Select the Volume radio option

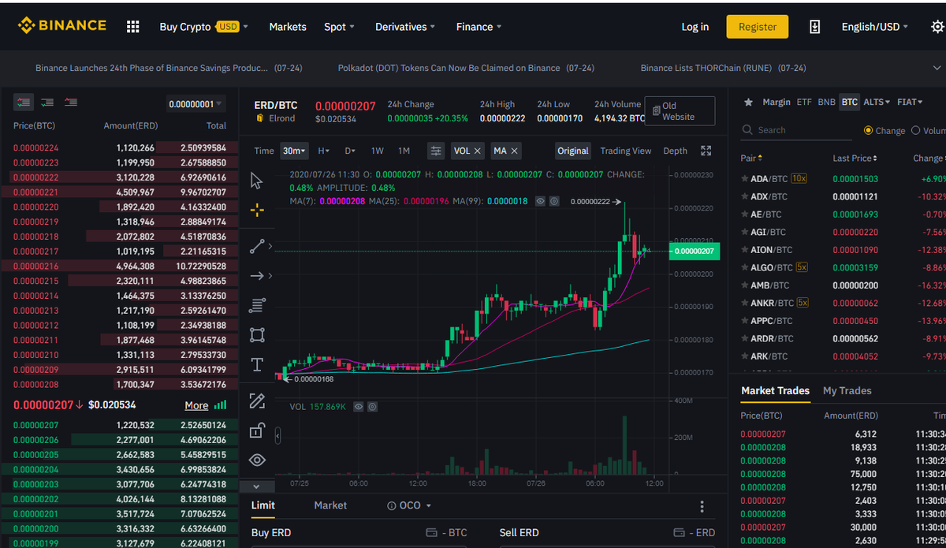916,130
